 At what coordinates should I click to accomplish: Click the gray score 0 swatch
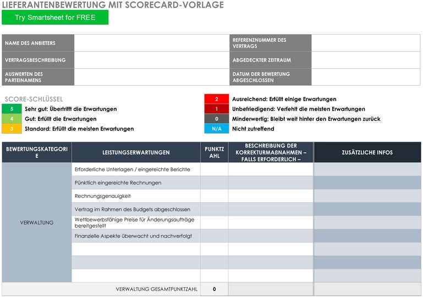click(217, 119)
